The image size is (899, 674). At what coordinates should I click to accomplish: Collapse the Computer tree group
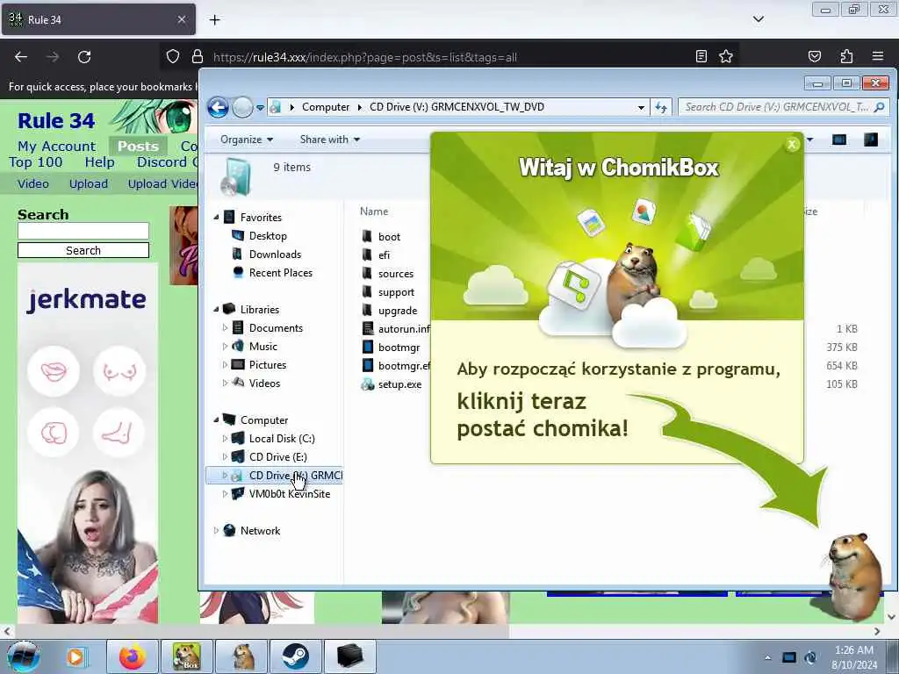pyautogui.click(x=217, y=420)
